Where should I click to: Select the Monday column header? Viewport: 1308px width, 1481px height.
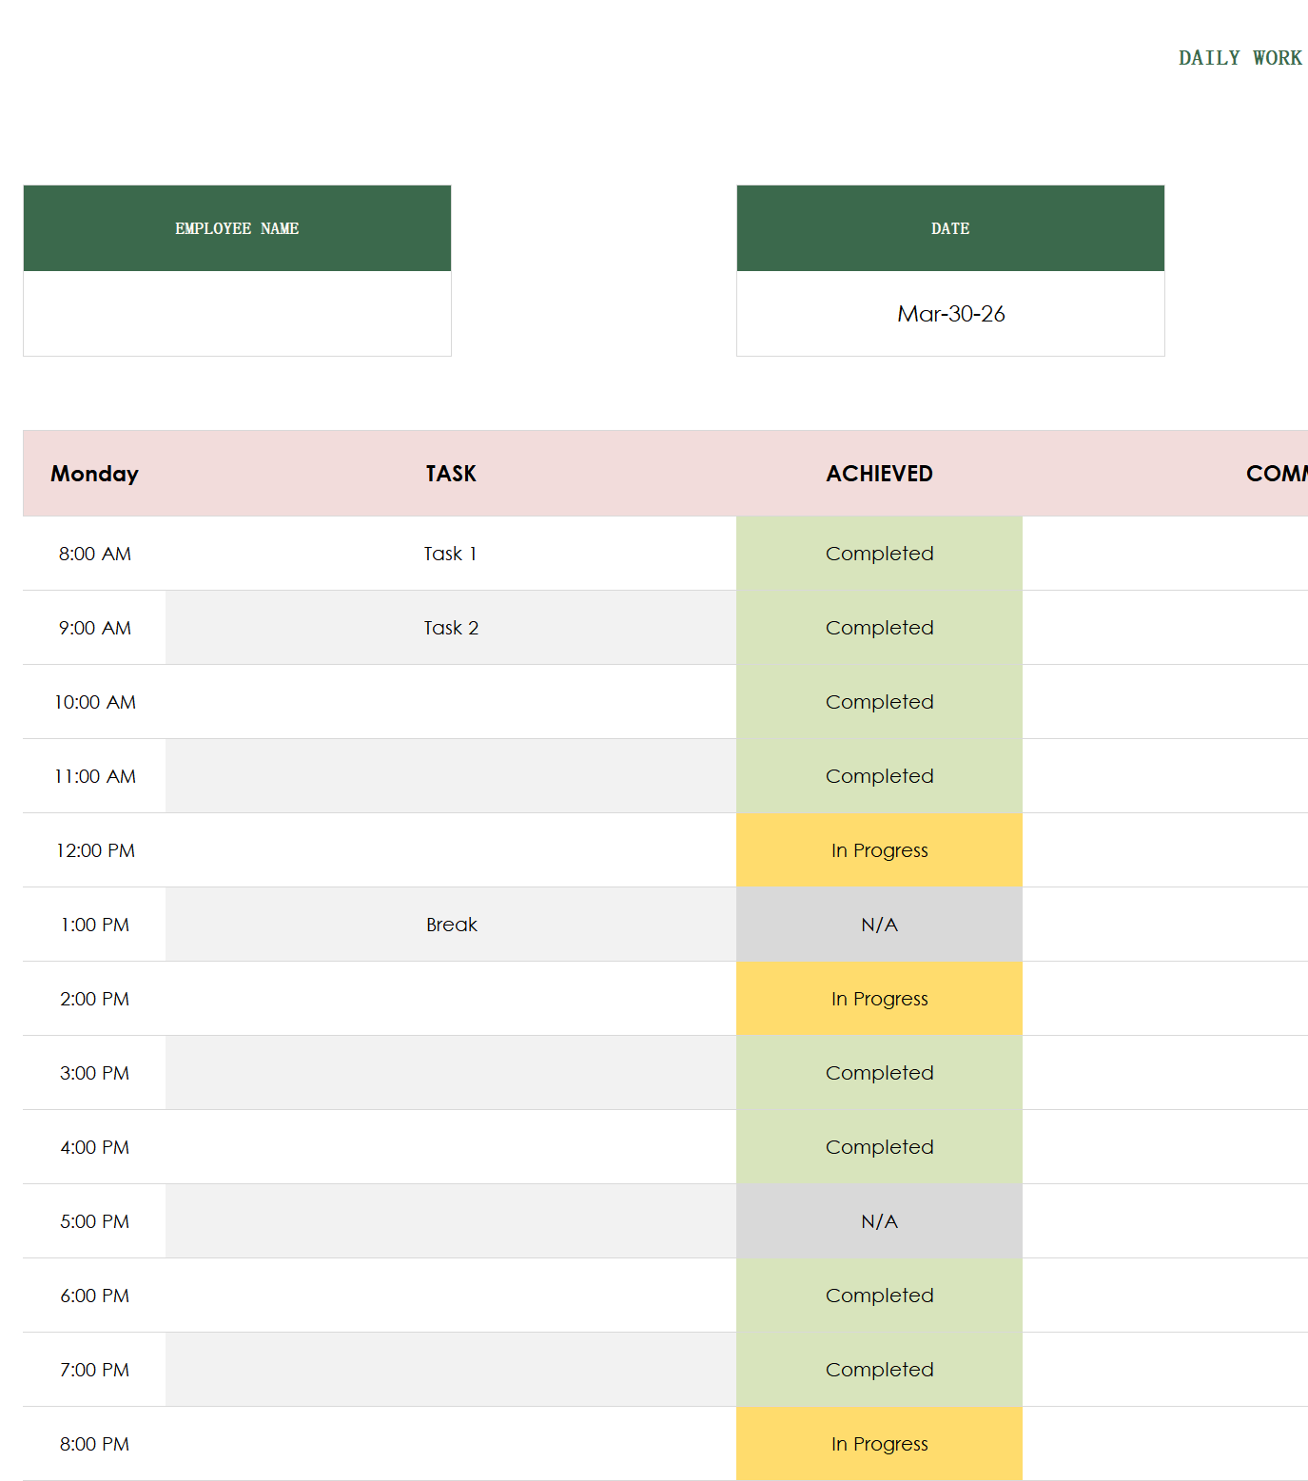(x=94, y=474)
